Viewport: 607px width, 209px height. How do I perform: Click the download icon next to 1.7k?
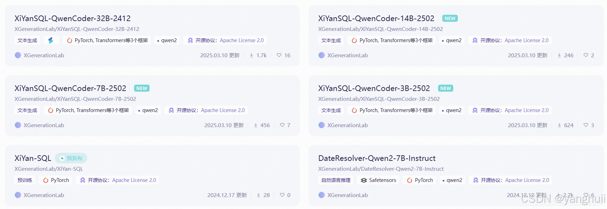pyautogui.click(x=252, y=55)
